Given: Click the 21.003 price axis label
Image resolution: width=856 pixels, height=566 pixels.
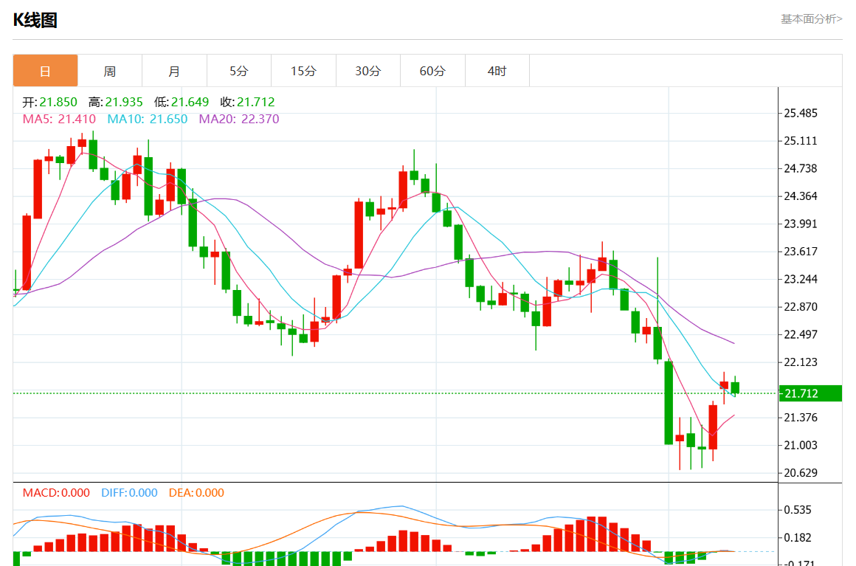Looking at the screenshot, I should point(801,446).
